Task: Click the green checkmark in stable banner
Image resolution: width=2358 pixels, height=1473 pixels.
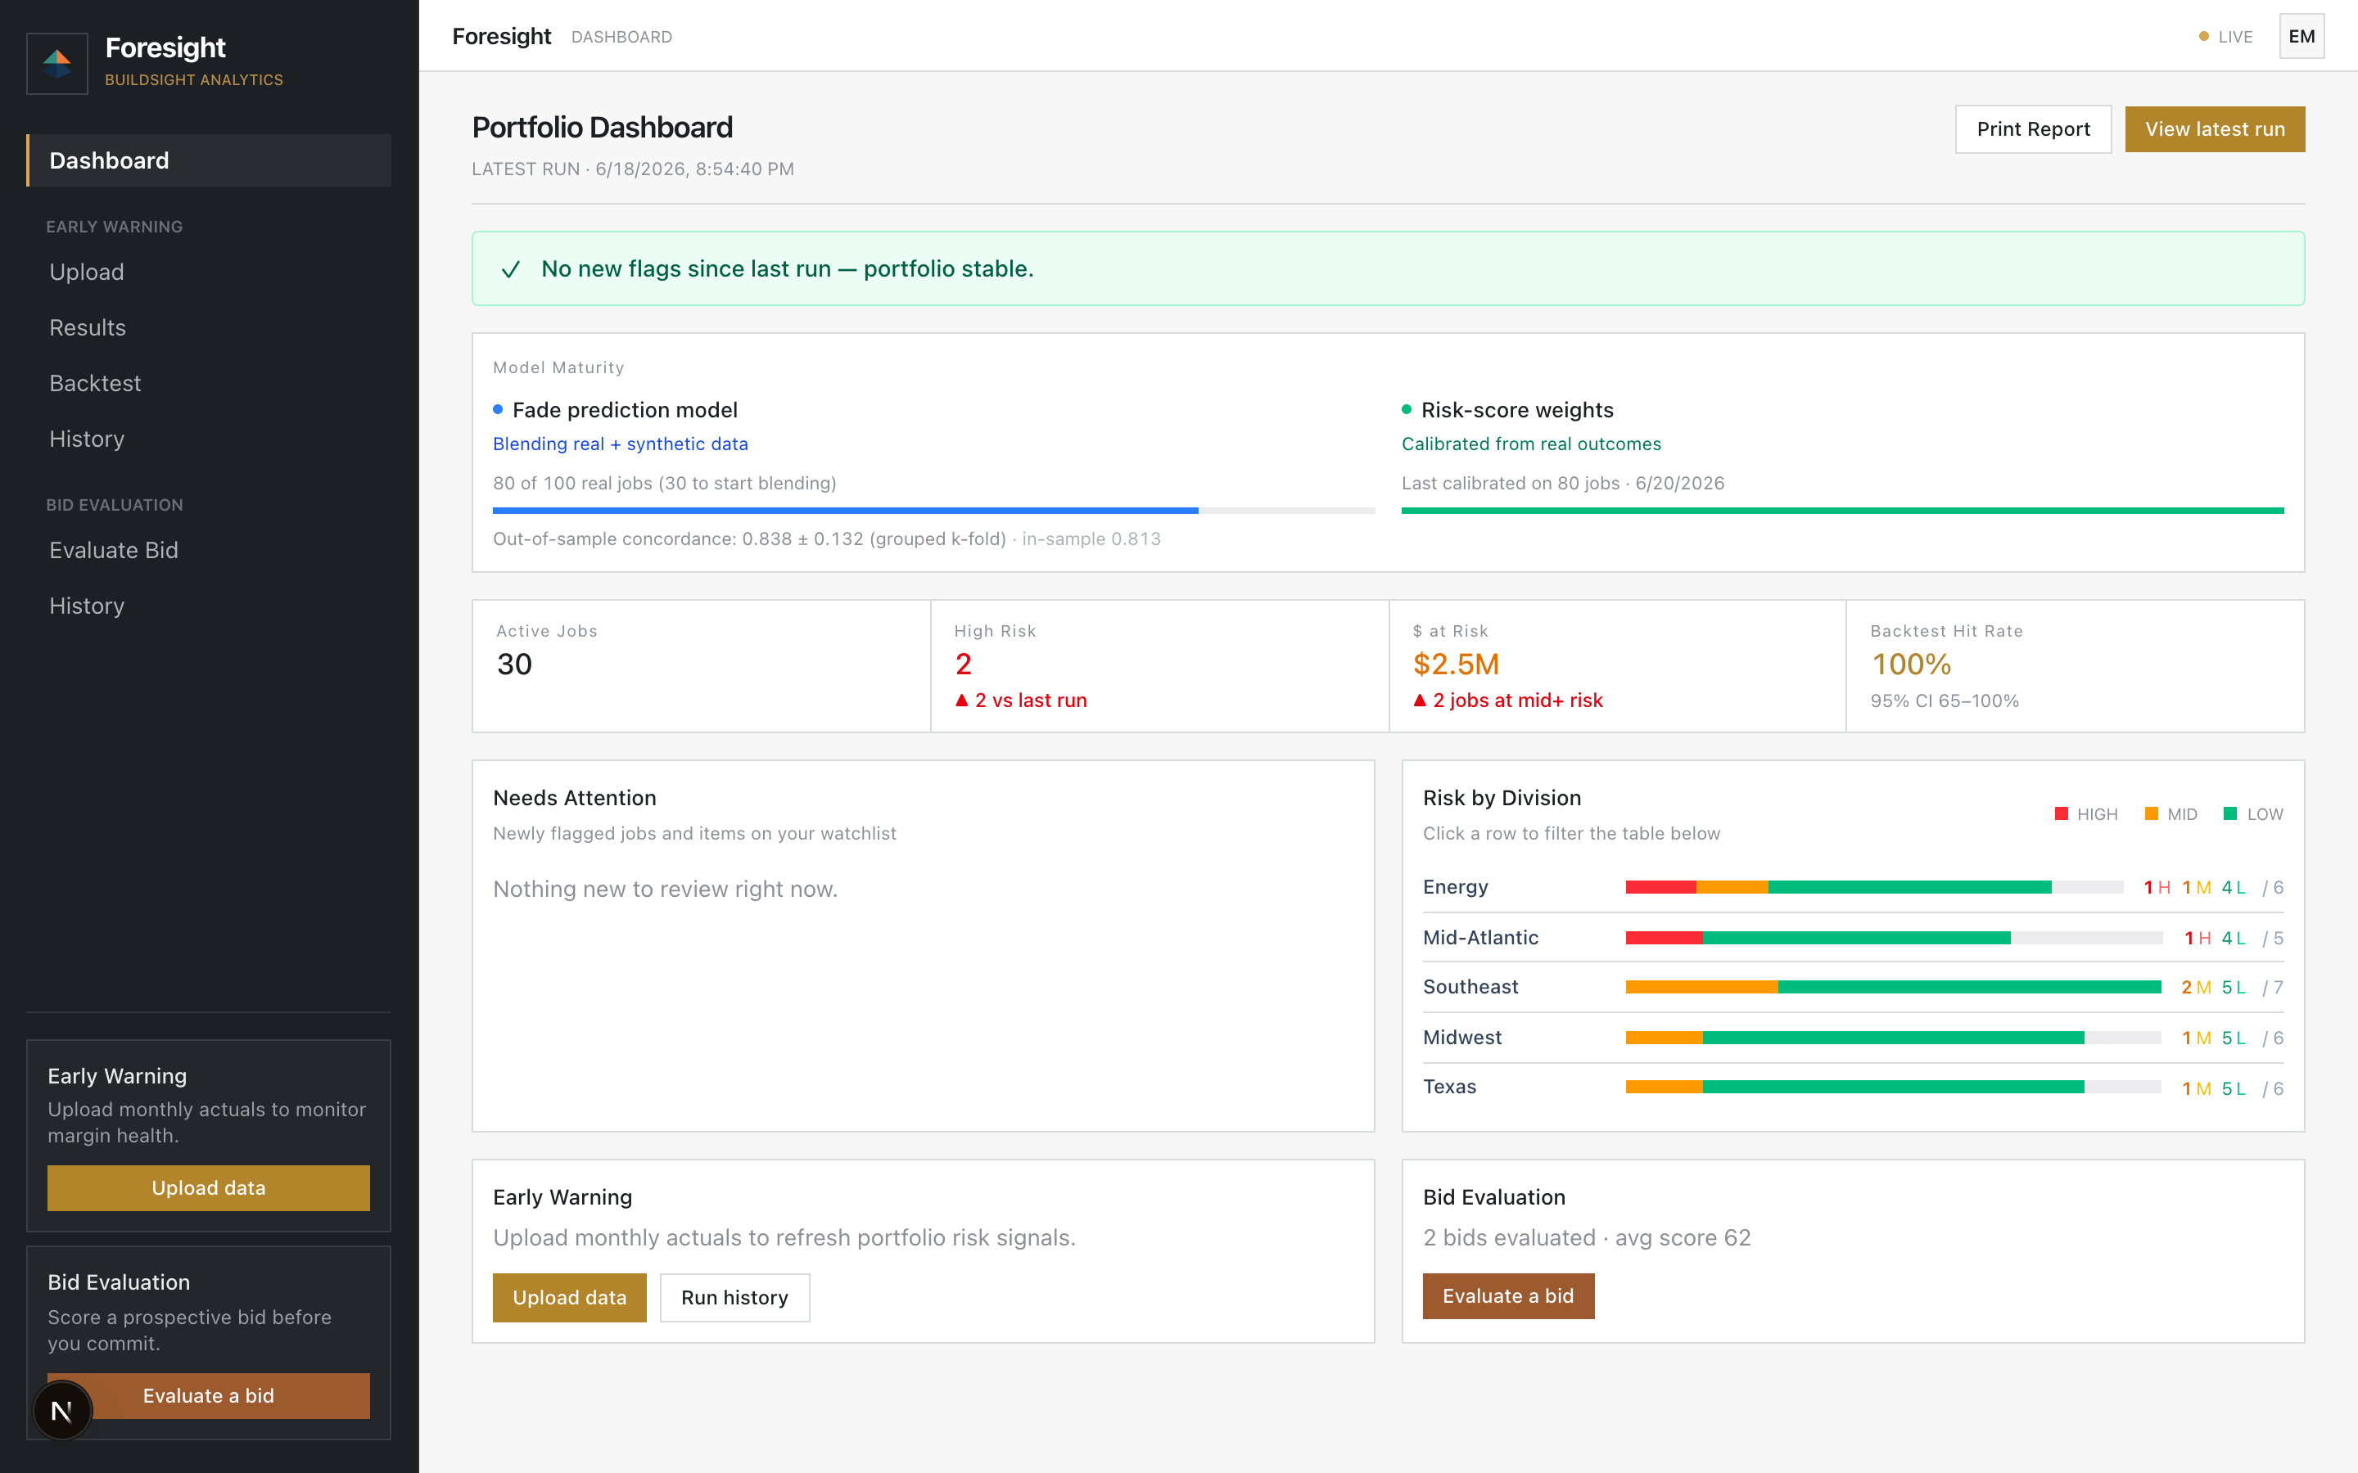Action: click(511, 269)
